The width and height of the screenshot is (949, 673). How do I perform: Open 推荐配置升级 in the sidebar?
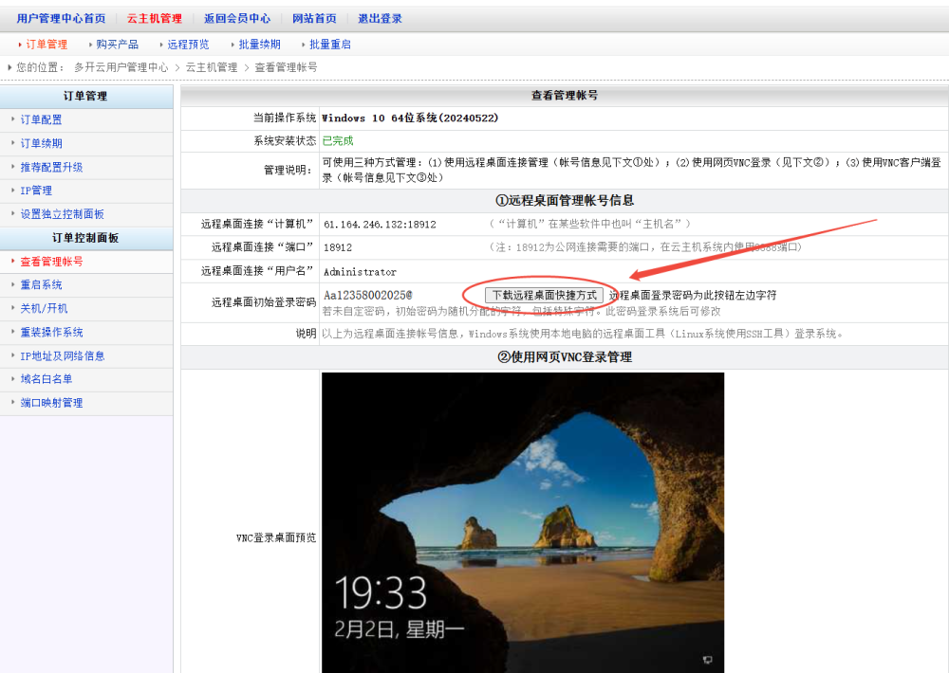[51, 167]
